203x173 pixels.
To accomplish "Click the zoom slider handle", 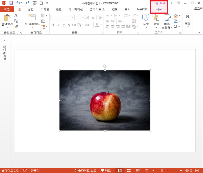I will pyautogui.click(x=162, y=170).
